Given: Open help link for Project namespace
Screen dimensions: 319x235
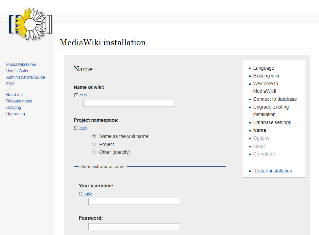Looking at the screenshot, I should coord(83,128).
